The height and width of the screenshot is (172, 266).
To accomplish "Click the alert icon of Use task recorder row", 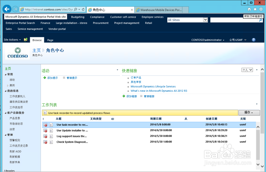I will (x=45, y=125).
